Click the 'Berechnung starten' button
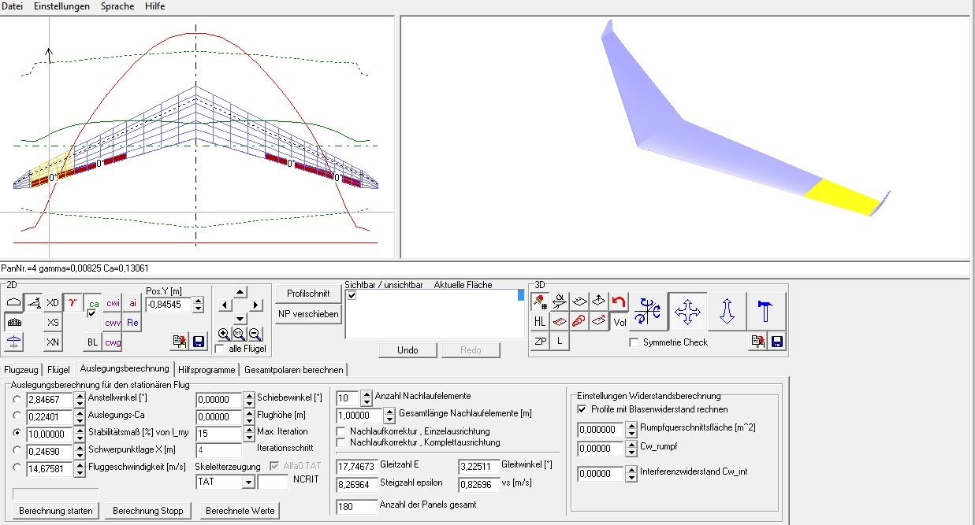The image size is (975, 525). pyautogui.click(x=56, y=511)
